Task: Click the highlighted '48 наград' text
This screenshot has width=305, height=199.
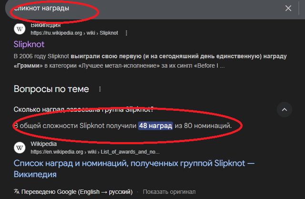Action: [x=155, y=126]
